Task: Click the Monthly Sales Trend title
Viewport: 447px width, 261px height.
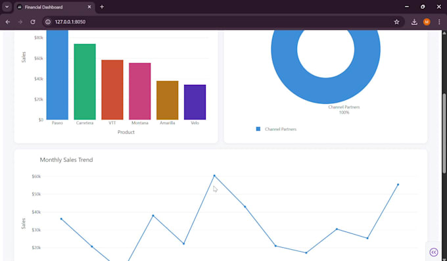Action: tap(66, 160)
